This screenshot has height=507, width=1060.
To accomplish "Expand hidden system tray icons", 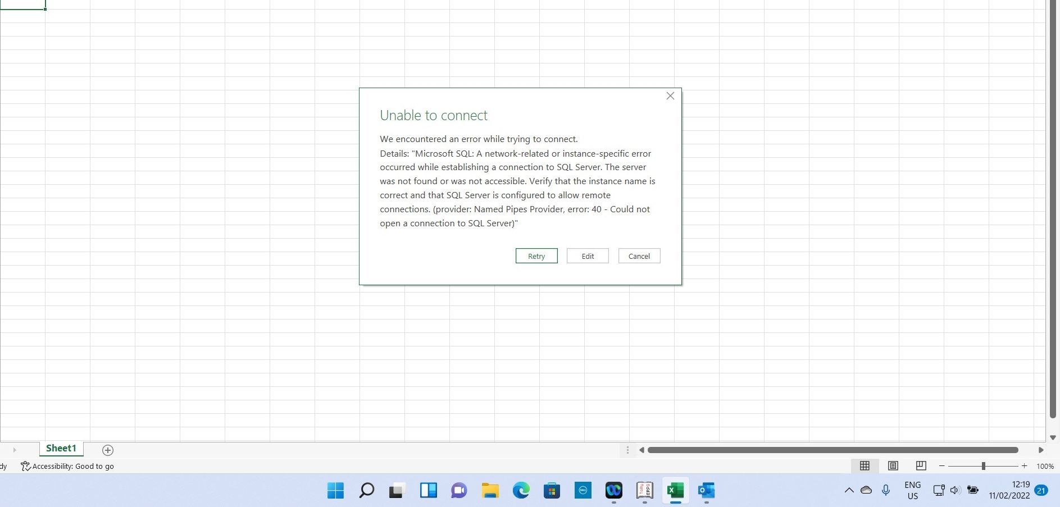I will (849, 490).
